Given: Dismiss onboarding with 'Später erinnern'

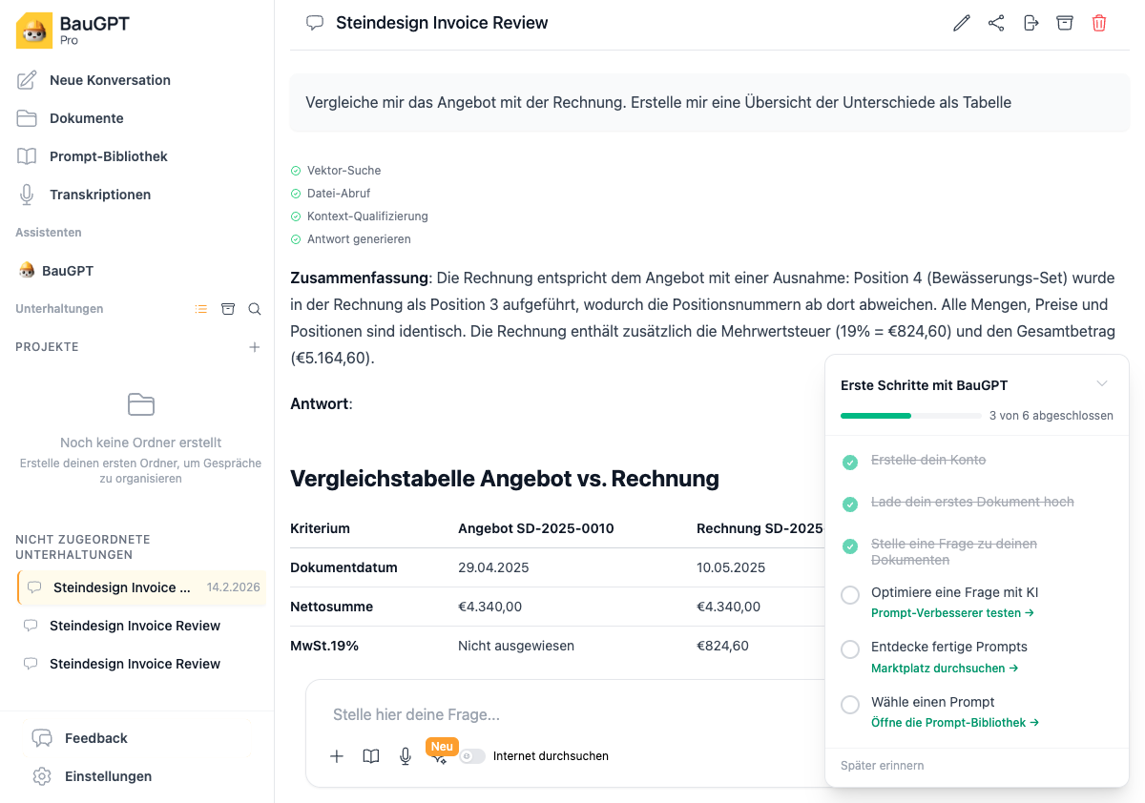Looking at the screenshot, I should [x=882, y=765].
